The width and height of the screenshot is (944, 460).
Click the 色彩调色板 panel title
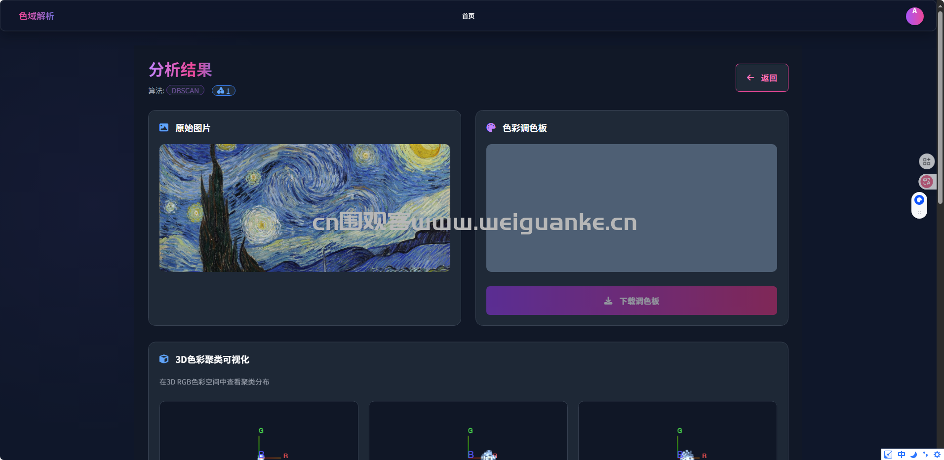[524, 128]
